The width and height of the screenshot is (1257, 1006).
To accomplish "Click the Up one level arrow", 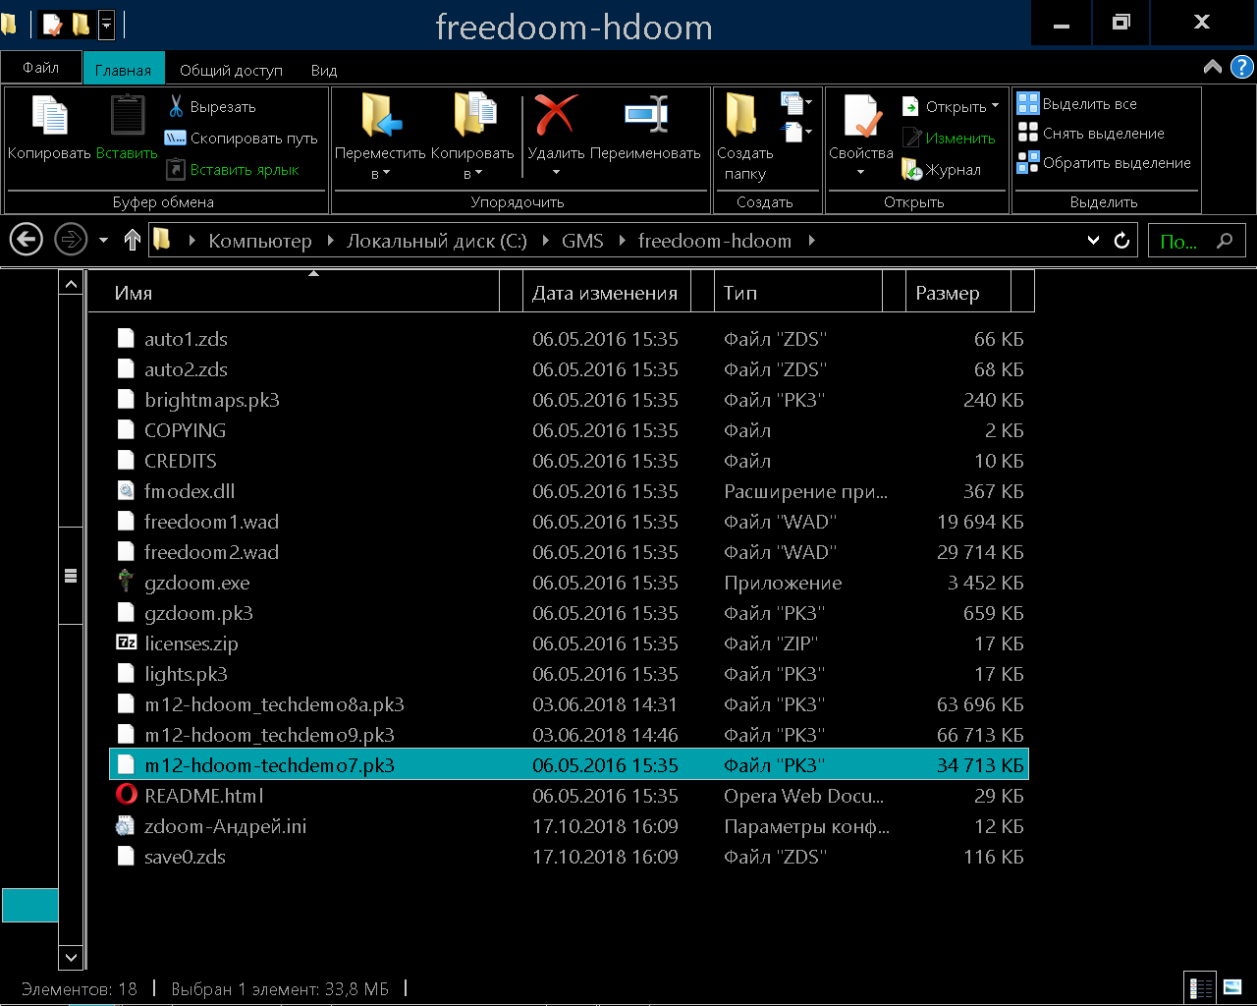I will click(x=133, y=240).
